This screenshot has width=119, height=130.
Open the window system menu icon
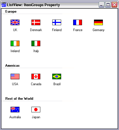[x=4, y=4]
